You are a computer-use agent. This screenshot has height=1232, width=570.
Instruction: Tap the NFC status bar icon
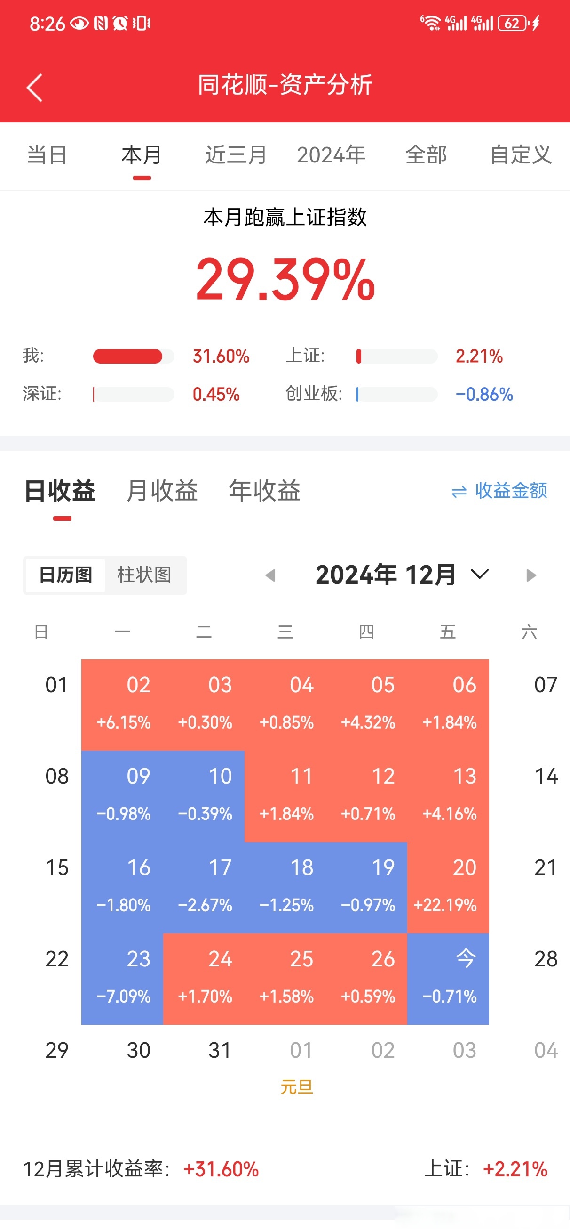(x=101, y=23)
